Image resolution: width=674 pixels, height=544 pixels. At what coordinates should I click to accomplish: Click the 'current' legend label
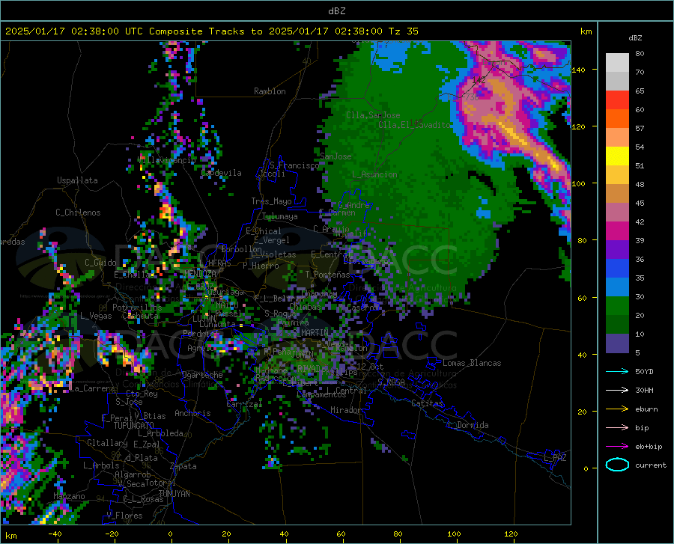click(x=651, y=465)
